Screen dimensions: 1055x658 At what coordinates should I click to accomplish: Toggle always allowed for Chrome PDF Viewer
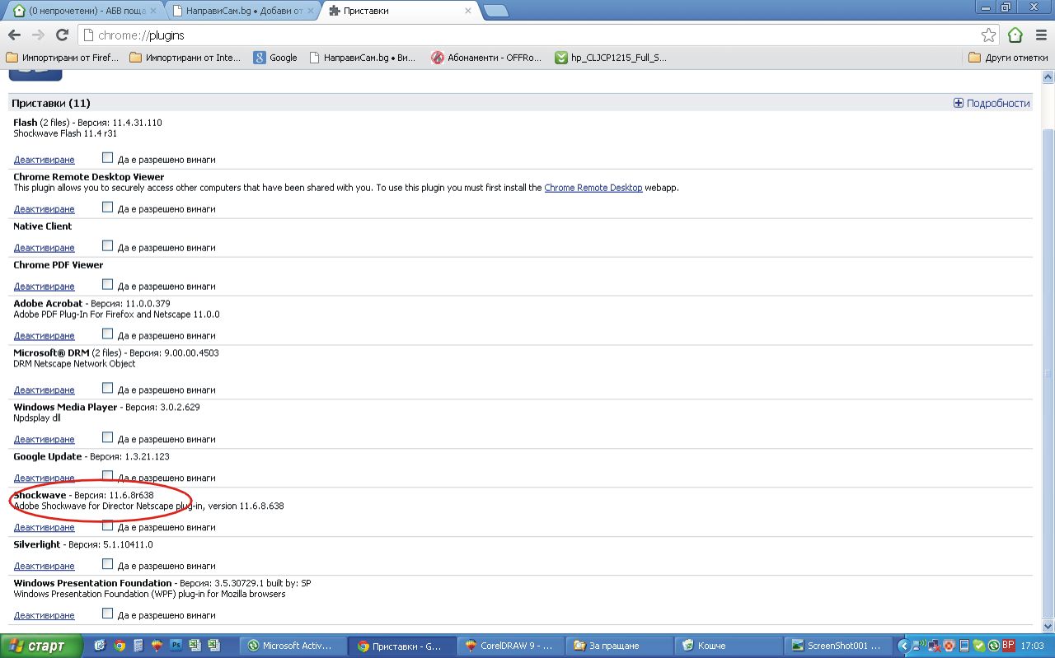tap(107, 284)
